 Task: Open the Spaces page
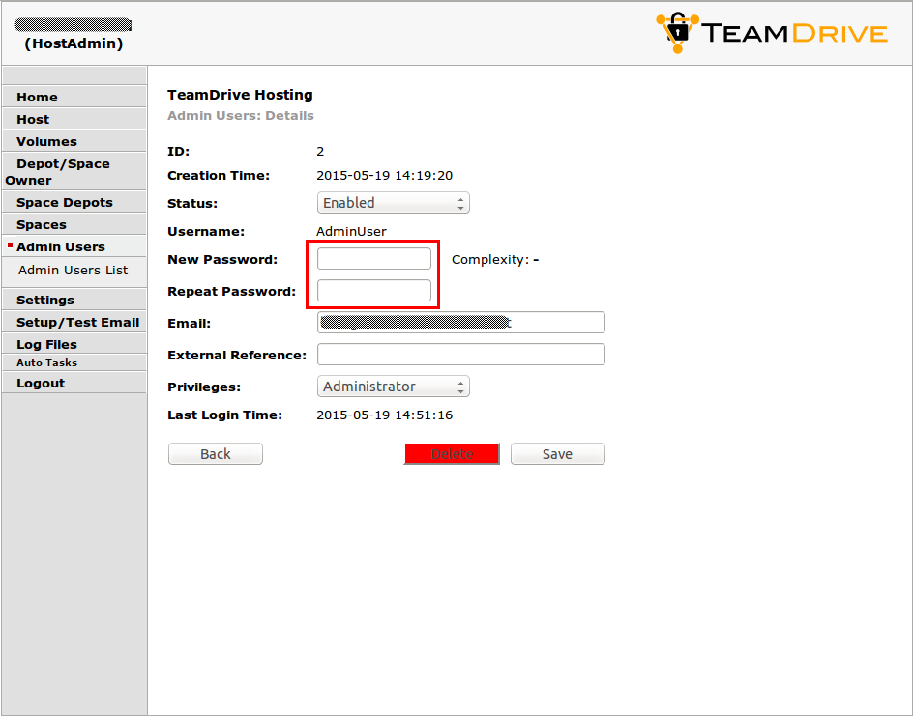[x=40, y=223]
